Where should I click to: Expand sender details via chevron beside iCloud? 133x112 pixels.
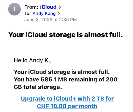[60, 7]
